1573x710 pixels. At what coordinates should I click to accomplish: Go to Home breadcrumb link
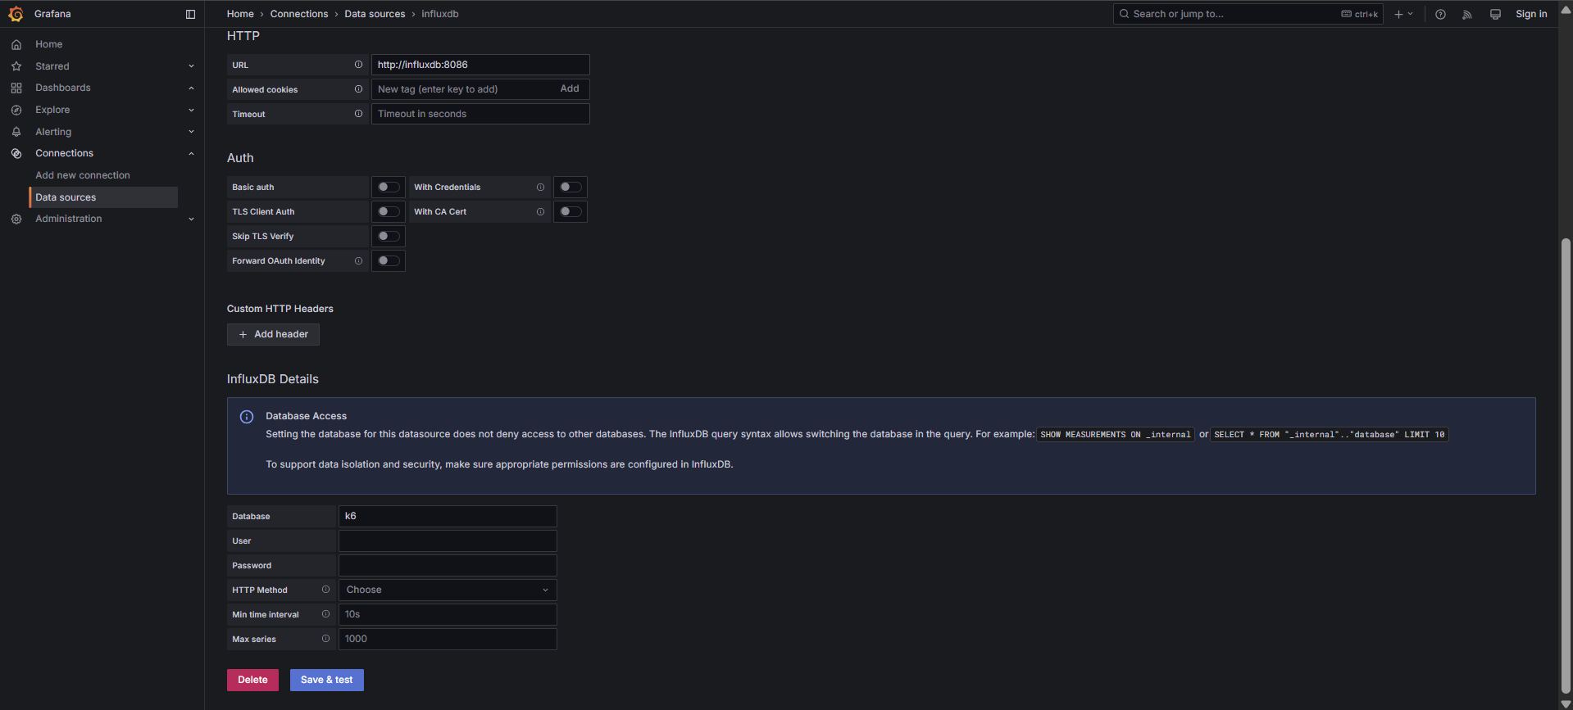coord(240,14)
